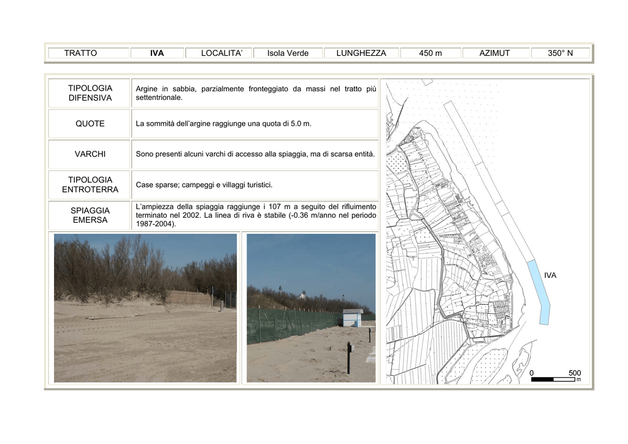628x444 pixels.
Task: Select the bold IVA value cell
Action: click(x=157, y=53)
